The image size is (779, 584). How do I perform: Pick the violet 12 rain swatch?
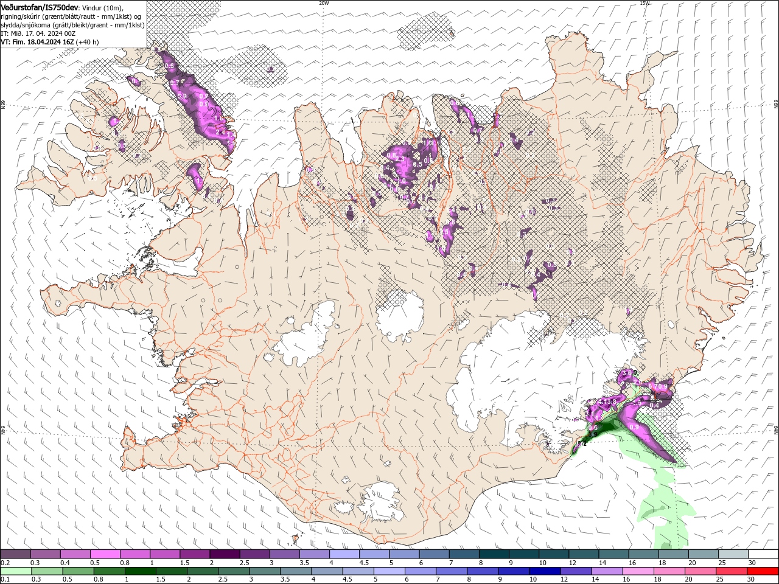(x=575, y=571)
